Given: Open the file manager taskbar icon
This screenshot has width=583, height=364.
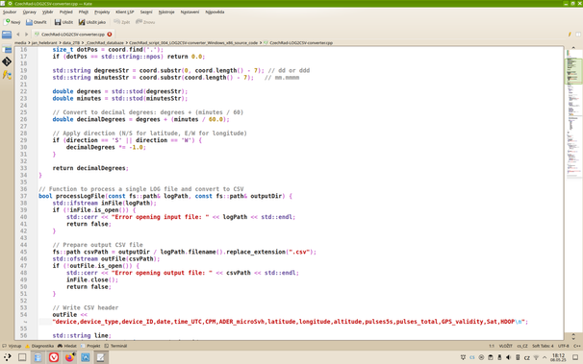Looking at the screenshot, I should [x=38, y=357].
